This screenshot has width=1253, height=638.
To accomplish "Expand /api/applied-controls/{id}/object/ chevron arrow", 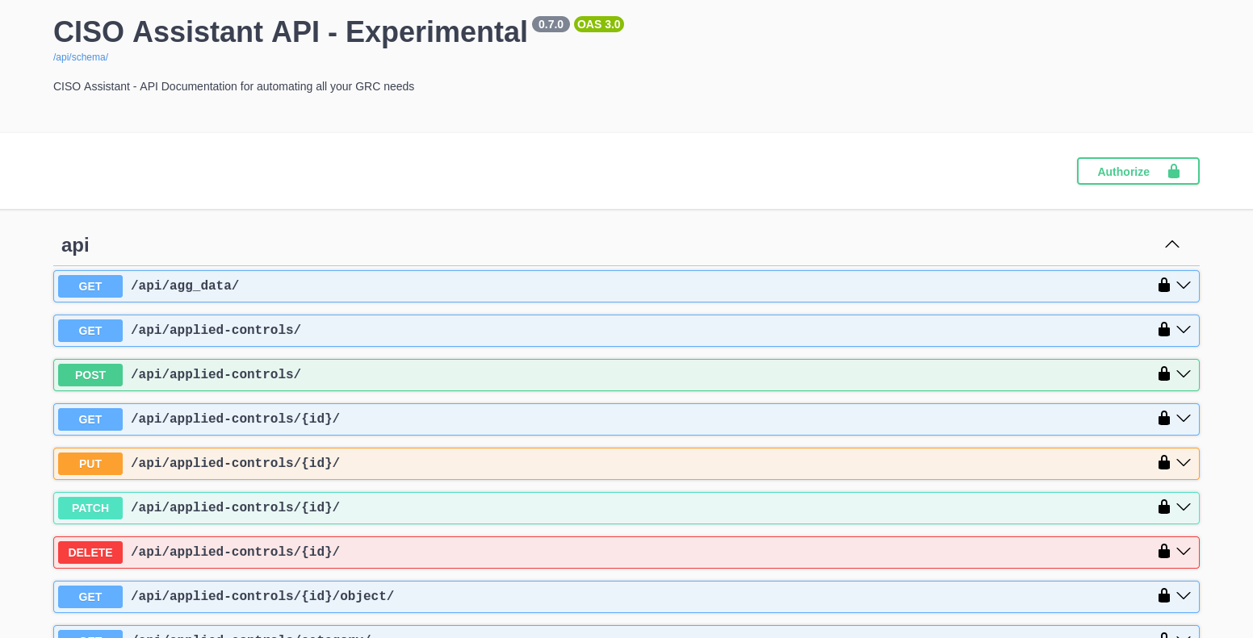I will pos(1184,596).
